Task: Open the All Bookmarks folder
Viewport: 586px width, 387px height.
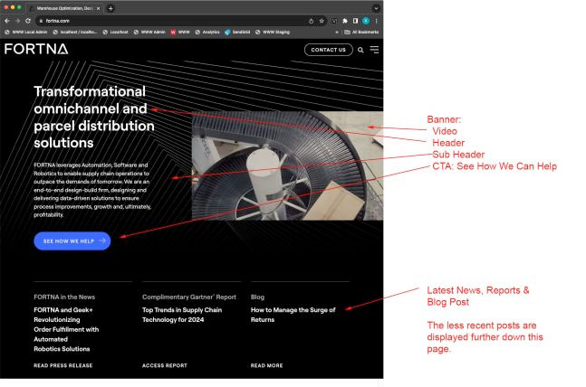Action: (361, 32)
